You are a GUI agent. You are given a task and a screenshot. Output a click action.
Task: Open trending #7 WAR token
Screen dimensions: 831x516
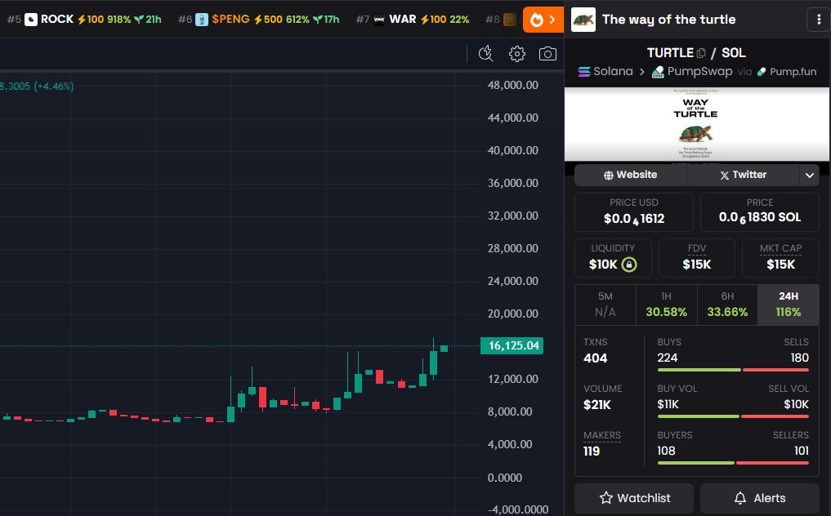(x=413, y=20)
